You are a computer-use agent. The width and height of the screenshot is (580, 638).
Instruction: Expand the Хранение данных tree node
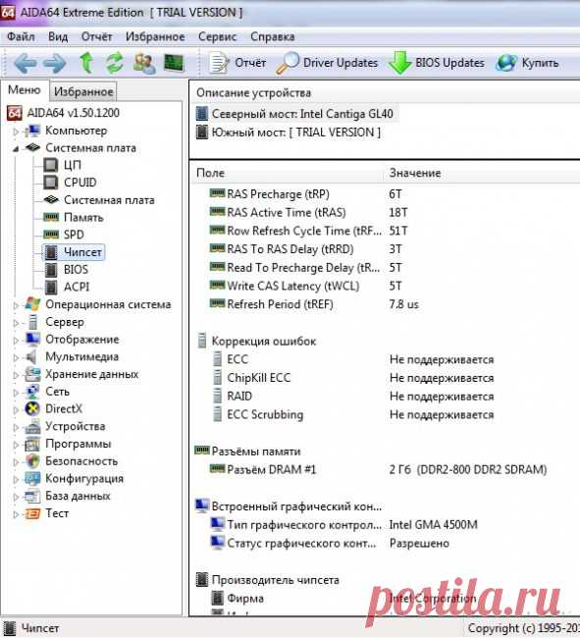click(x=16, y=374)
